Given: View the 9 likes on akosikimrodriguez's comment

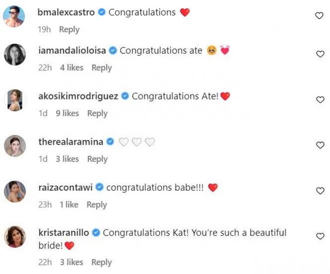Looking at the screenshot, I should tap(67, 113).
